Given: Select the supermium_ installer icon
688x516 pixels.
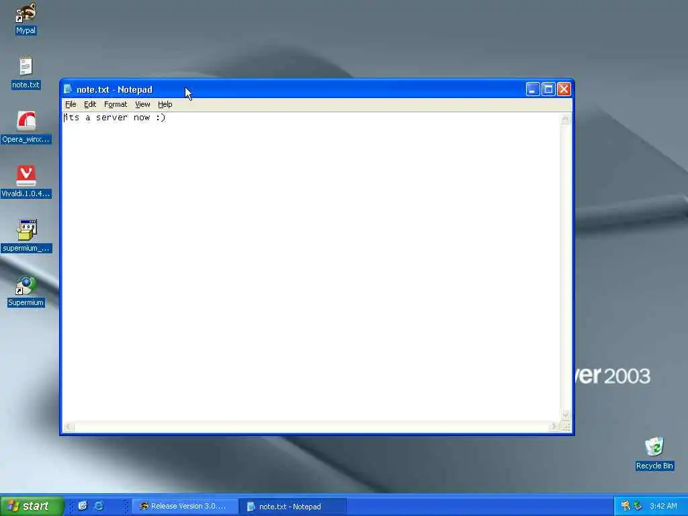Looking at the screenshot, I should point(26,236).
